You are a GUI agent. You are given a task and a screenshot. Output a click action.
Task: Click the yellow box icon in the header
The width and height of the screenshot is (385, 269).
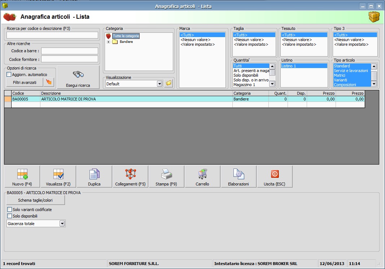point(374,17)
